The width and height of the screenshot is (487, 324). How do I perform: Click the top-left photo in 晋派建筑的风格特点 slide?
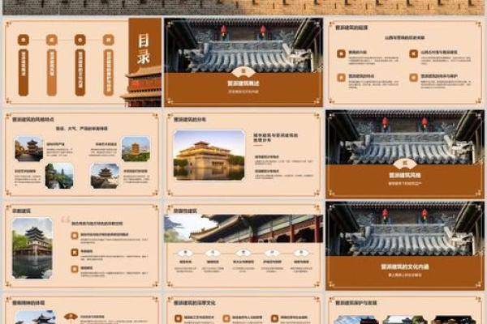[x=29, y=148]
